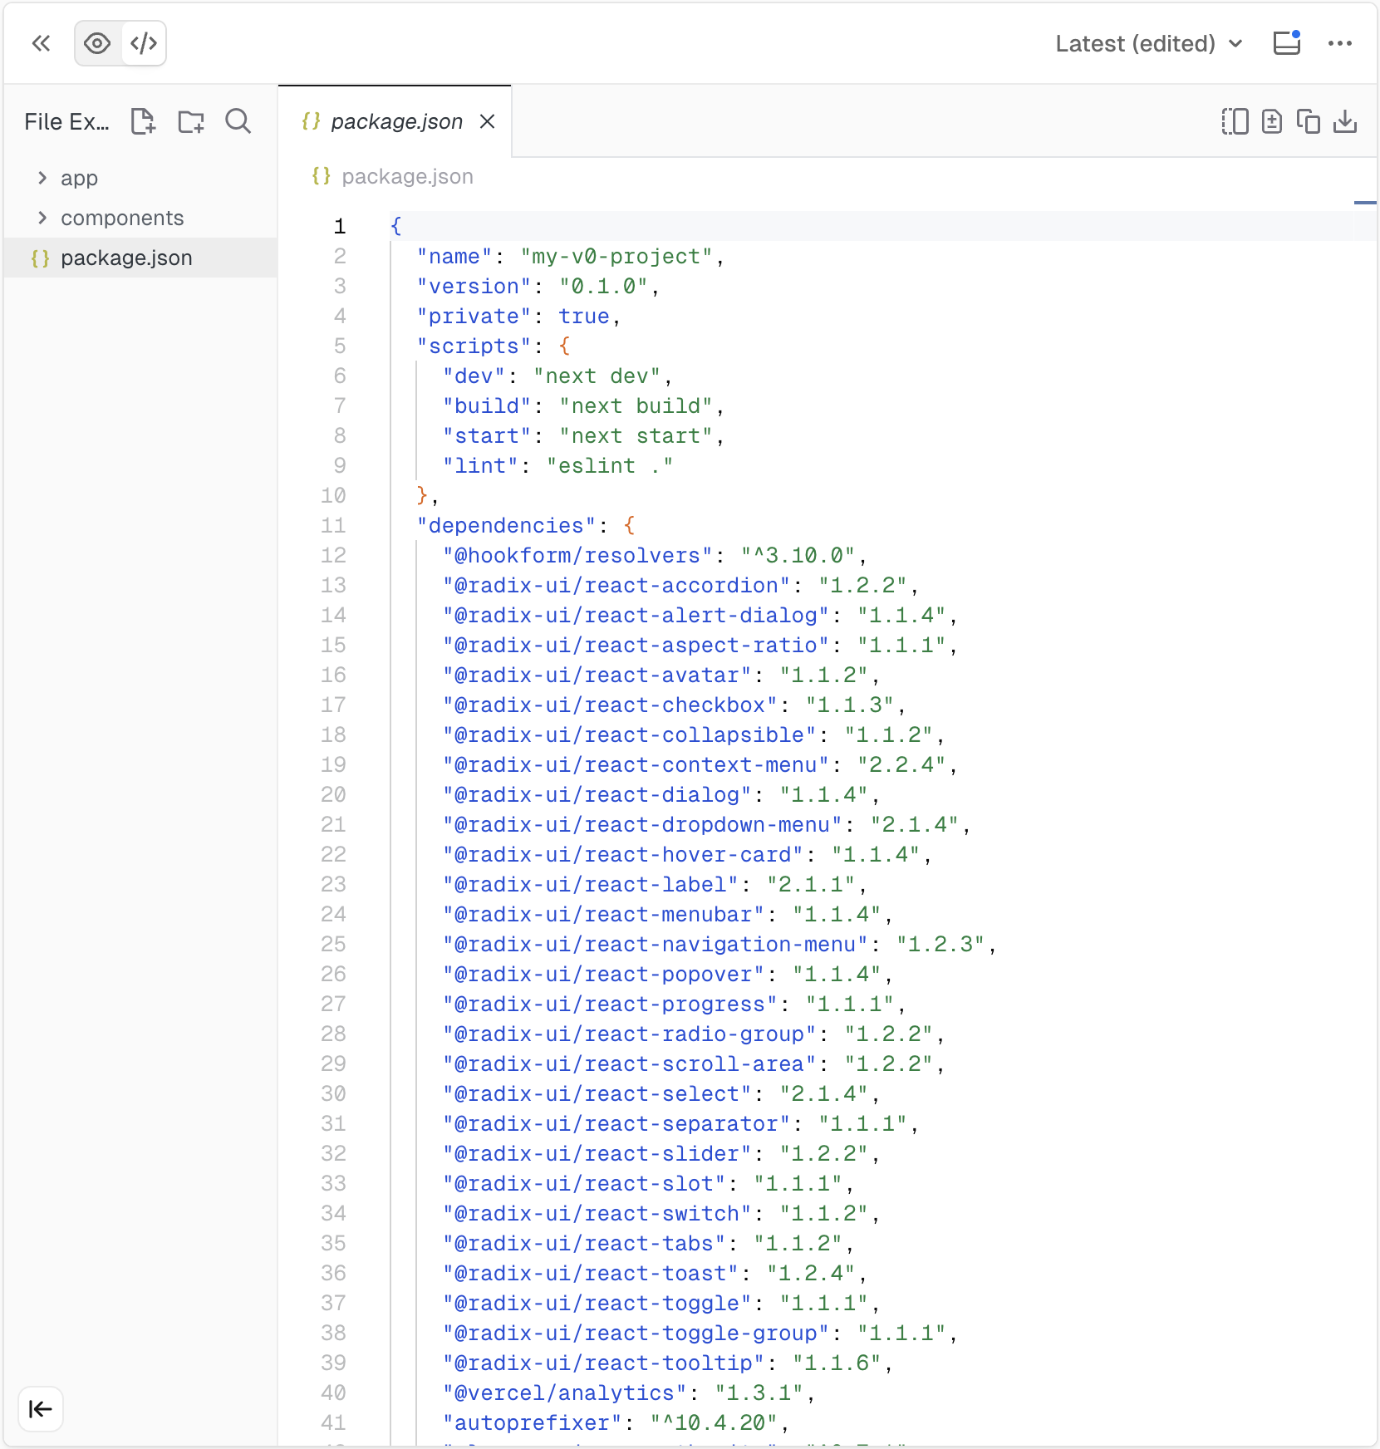Search files in File Explorer
This screenshot has width=1380, height=1449.
click(x=238, y=121)
